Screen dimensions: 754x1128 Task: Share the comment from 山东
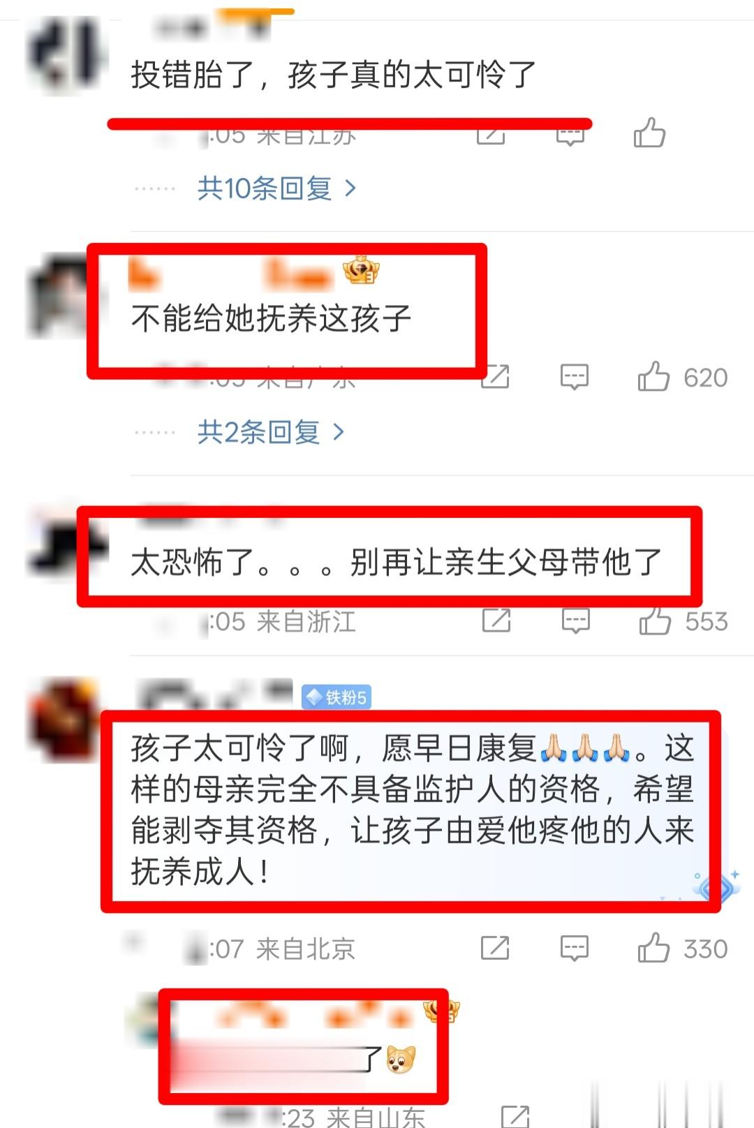[x=515, y=1117]
